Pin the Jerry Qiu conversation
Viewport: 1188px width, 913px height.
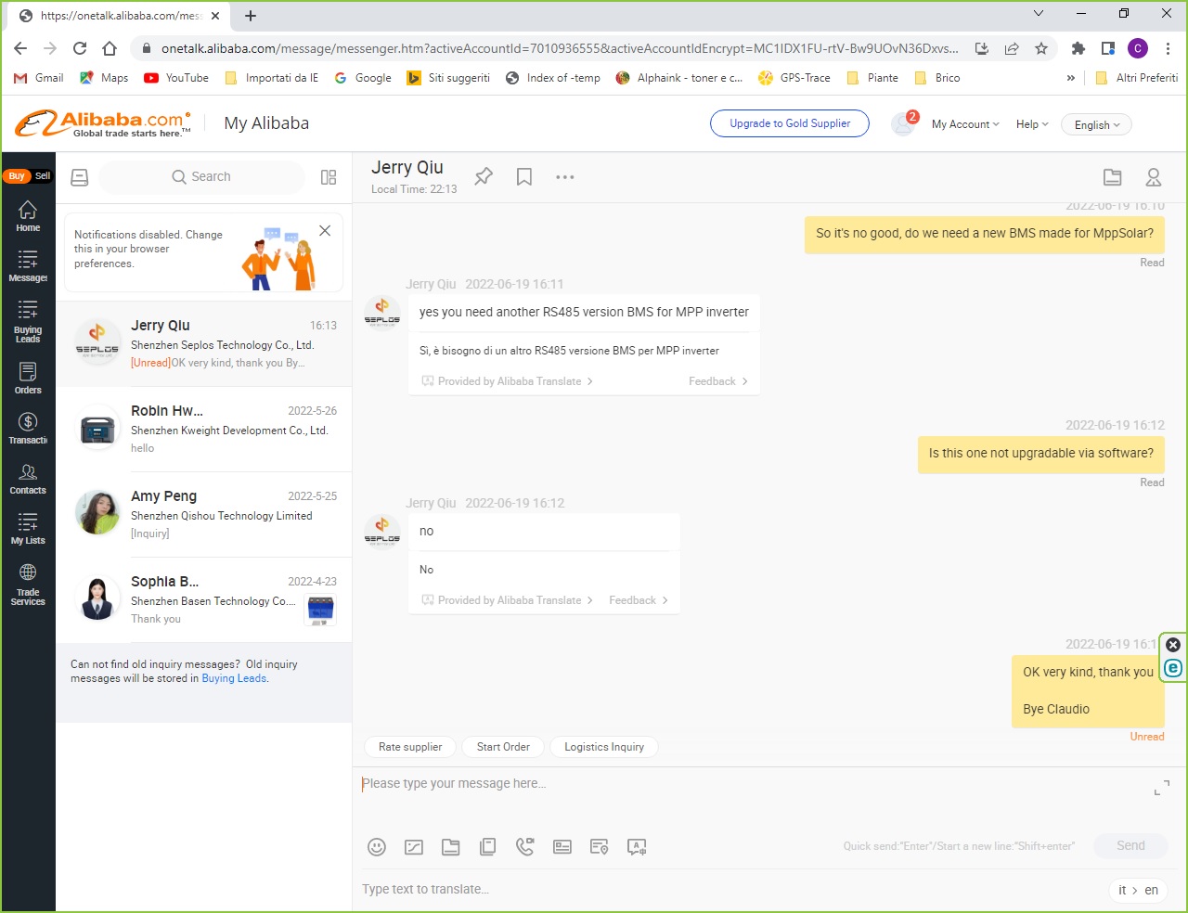tap(484, 176)
